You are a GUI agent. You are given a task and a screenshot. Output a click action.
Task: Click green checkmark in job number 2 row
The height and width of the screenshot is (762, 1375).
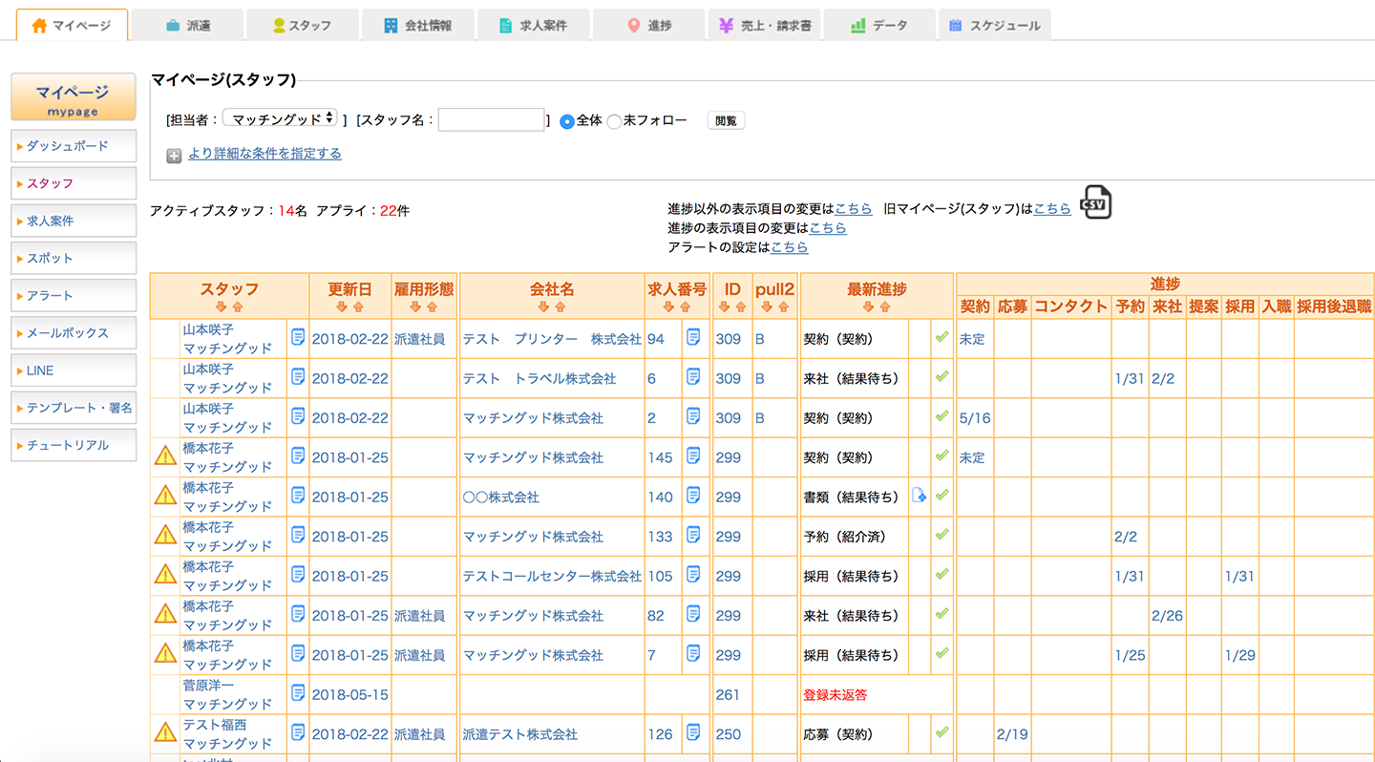[x=941, y=416]
